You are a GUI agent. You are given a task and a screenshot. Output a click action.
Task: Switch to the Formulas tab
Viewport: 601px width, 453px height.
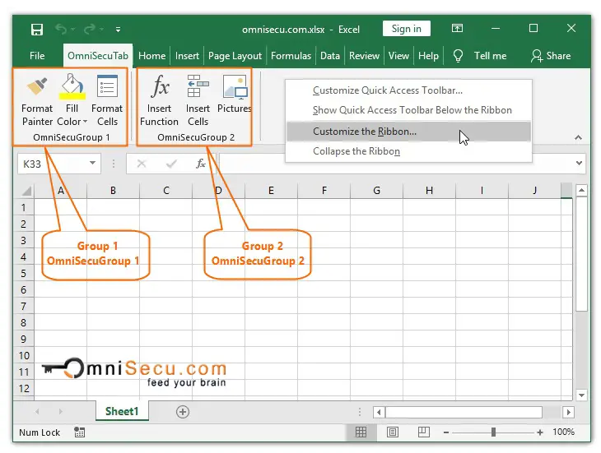pyautogui.click(x=291, y=56)
